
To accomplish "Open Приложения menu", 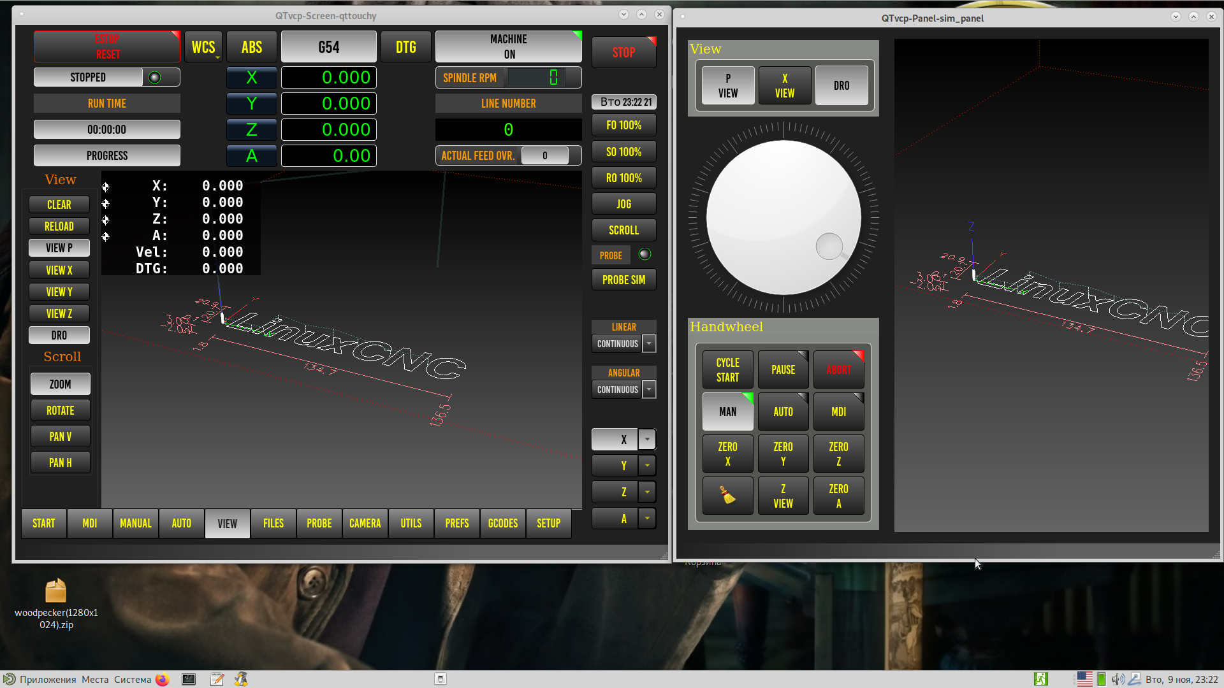I will (x=48, y=679).
